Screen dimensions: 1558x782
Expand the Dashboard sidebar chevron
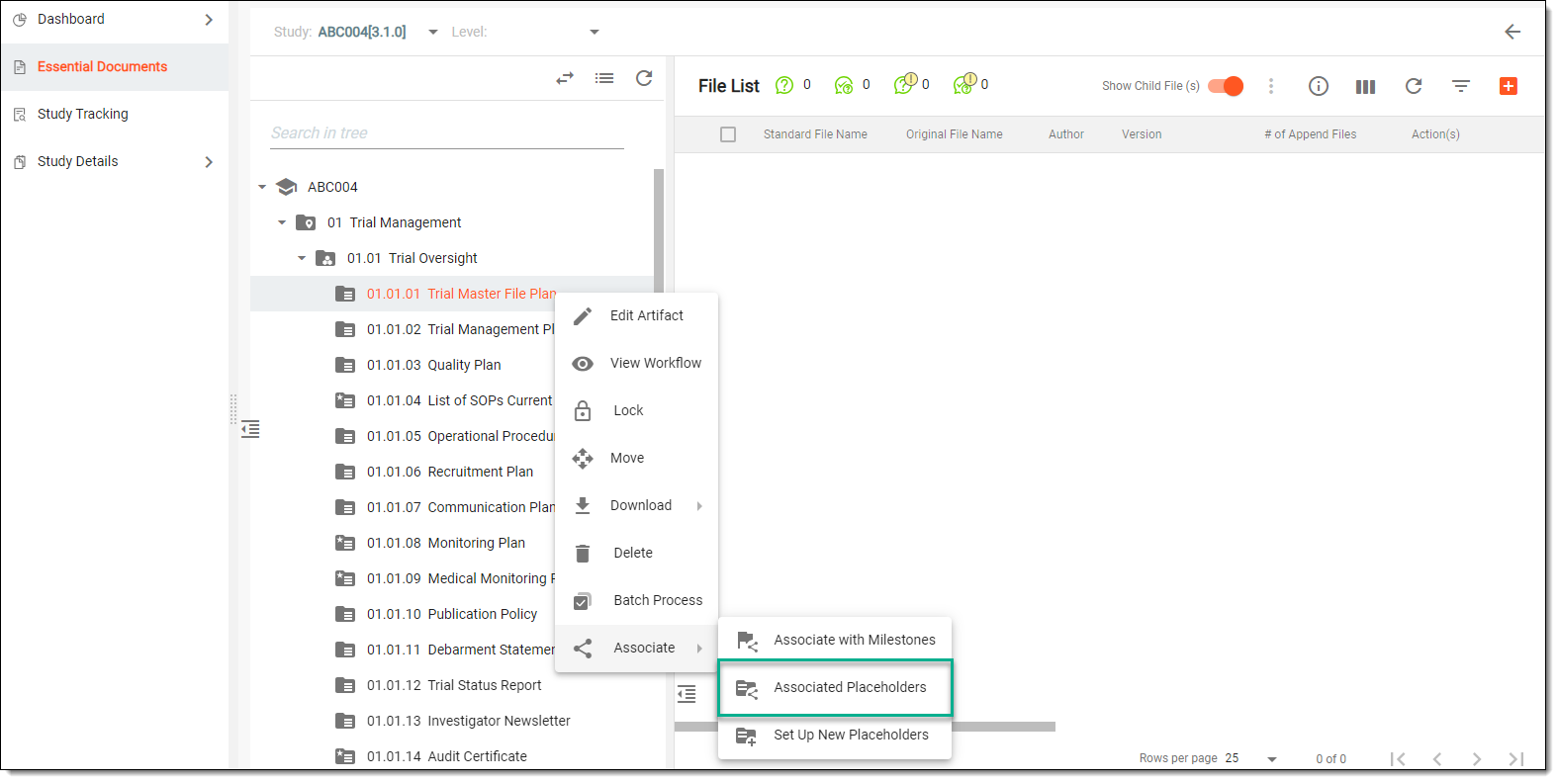(x=209, y=20)
